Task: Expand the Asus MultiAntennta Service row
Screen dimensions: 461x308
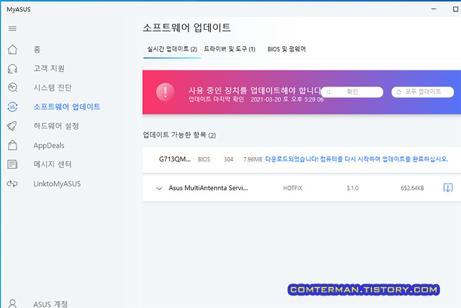Action: coord(159,189)
